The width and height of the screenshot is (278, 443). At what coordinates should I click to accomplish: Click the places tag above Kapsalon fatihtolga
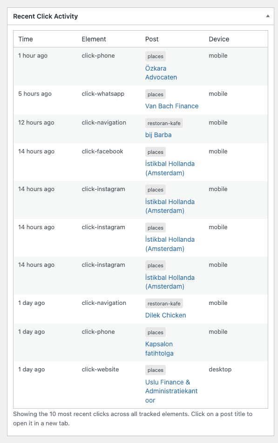156,332
